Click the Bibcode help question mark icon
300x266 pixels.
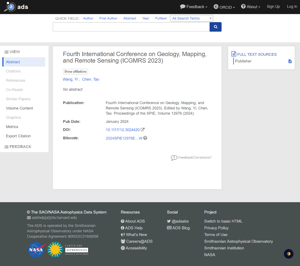(x=145, y=138)
